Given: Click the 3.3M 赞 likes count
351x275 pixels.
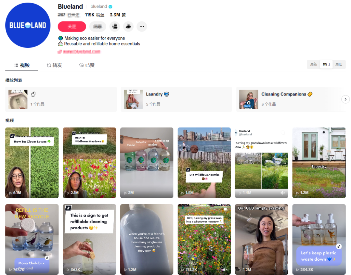Looking at the screenshot, I should [118, 15].
